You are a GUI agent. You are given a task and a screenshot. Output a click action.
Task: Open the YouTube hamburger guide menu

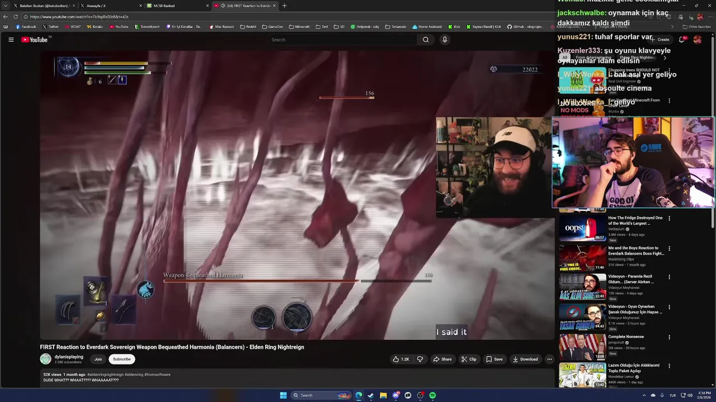(x=11, y=40)
